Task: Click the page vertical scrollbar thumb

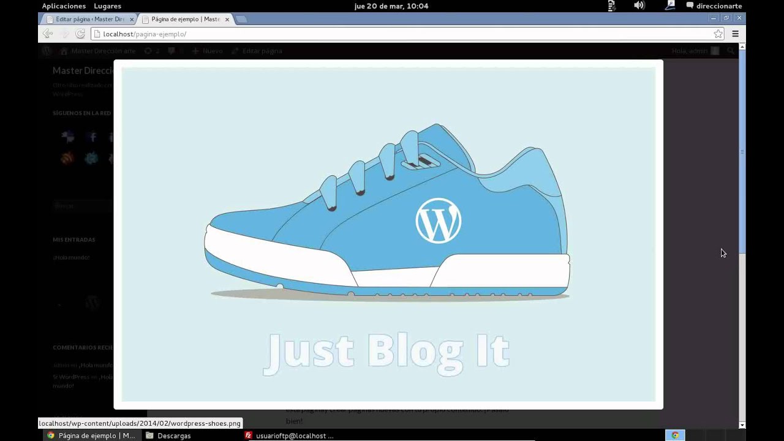Action: tap(742, 151)
